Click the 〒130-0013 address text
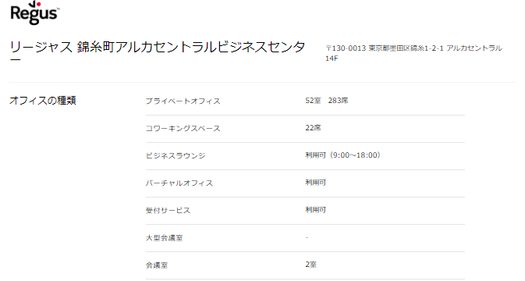 414,48
